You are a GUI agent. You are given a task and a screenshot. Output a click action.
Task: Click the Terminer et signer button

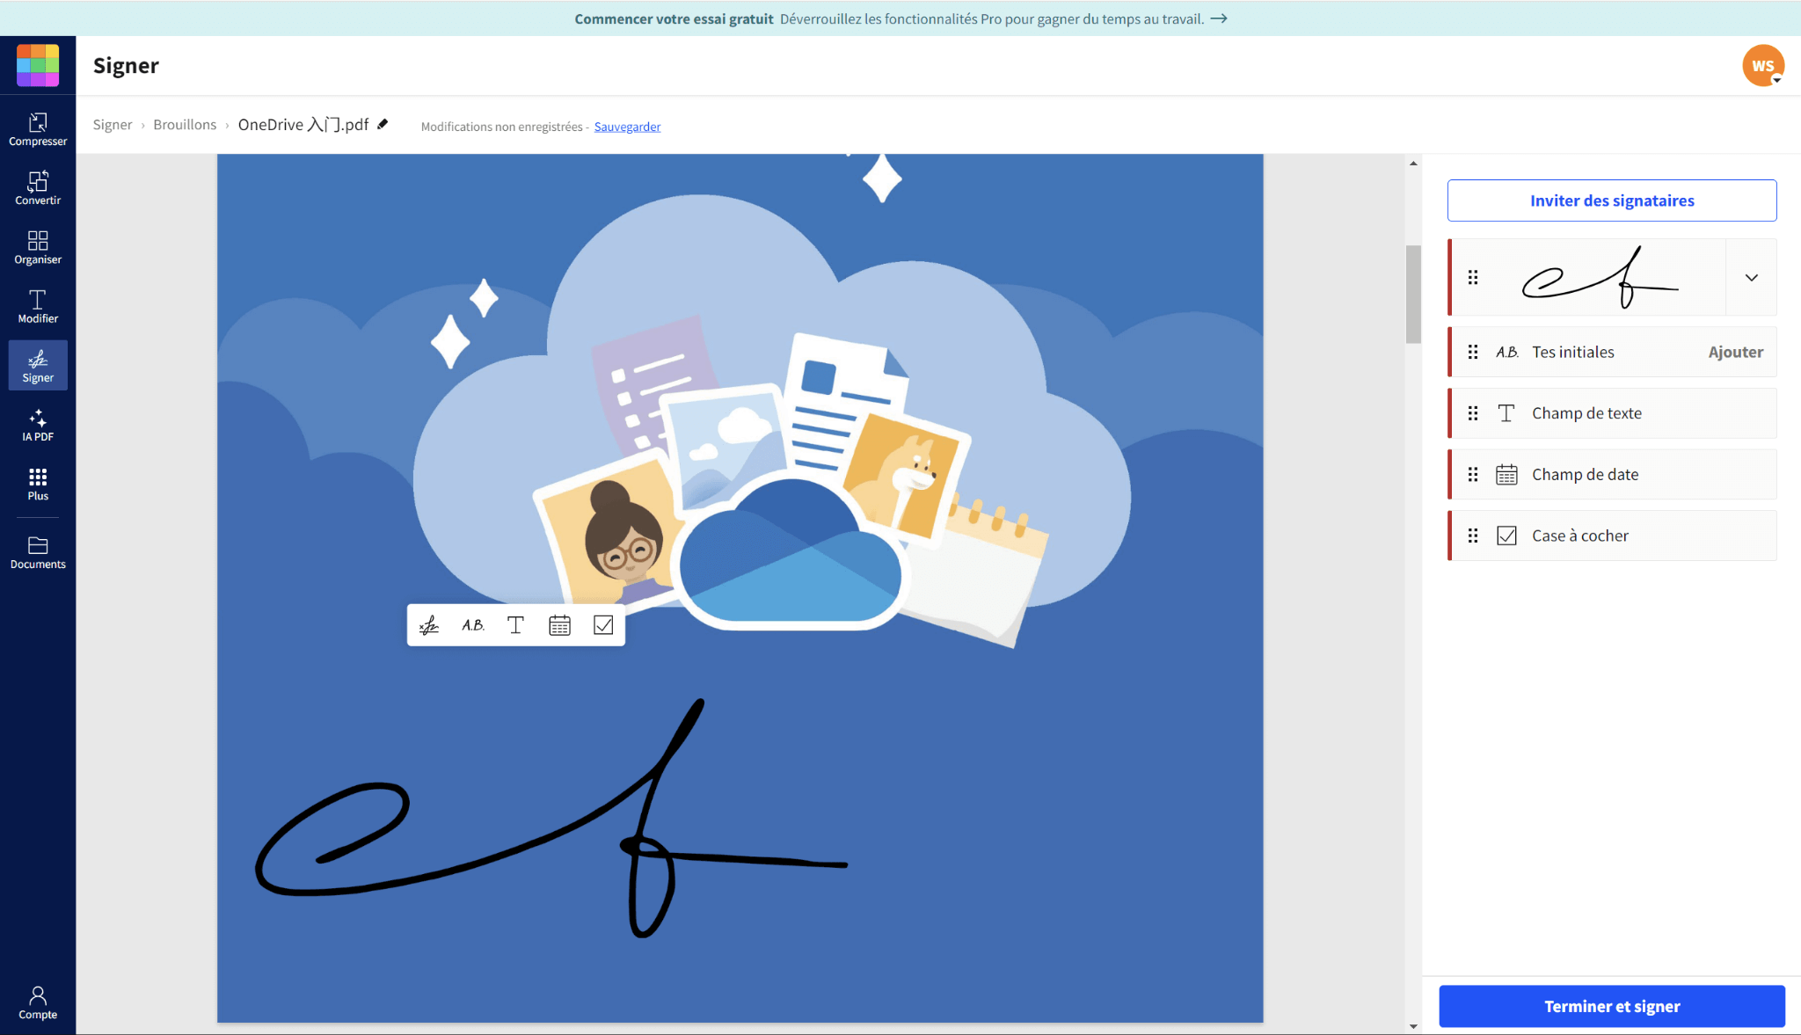click(x=1611, y=1006)
